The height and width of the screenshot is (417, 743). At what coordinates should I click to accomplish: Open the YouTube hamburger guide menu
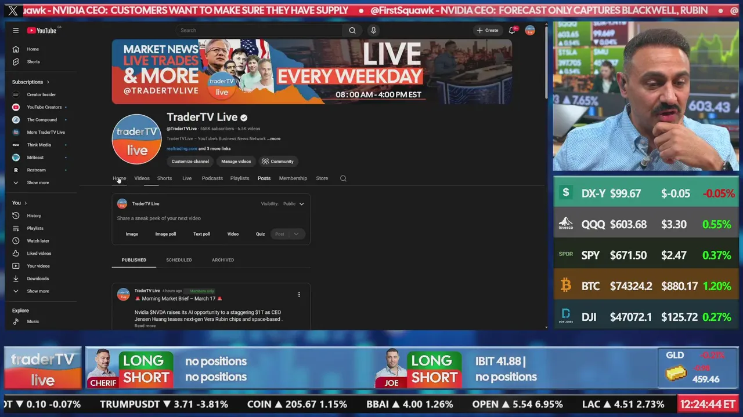(x=16, y=30)
